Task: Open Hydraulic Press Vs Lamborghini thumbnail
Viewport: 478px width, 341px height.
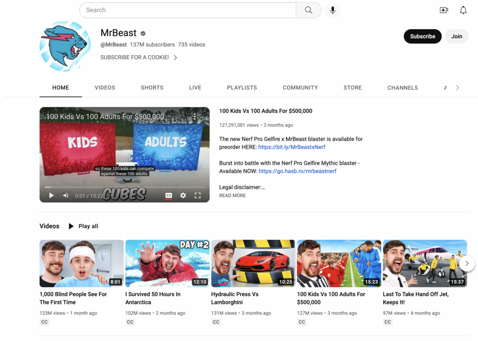Action: coord(253,263)
